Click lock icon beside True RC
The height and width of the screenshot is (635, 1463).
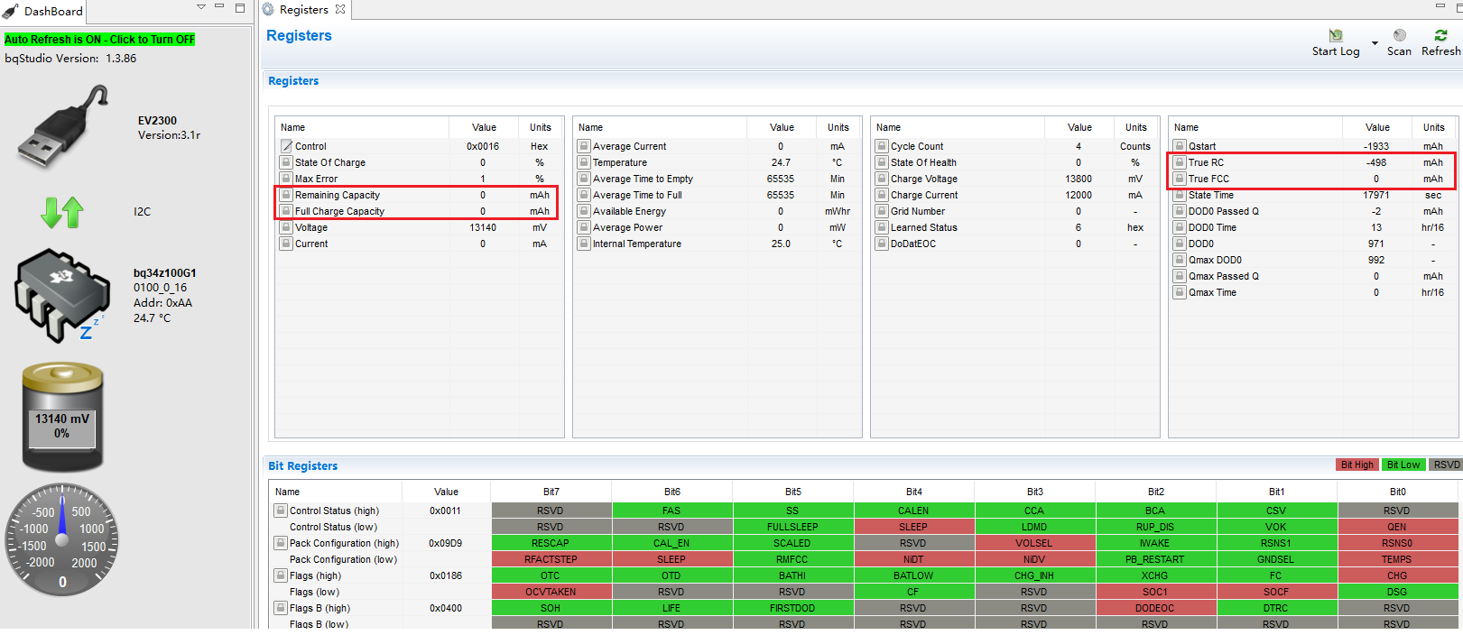pyautogui.click(x=1180, y=162)
